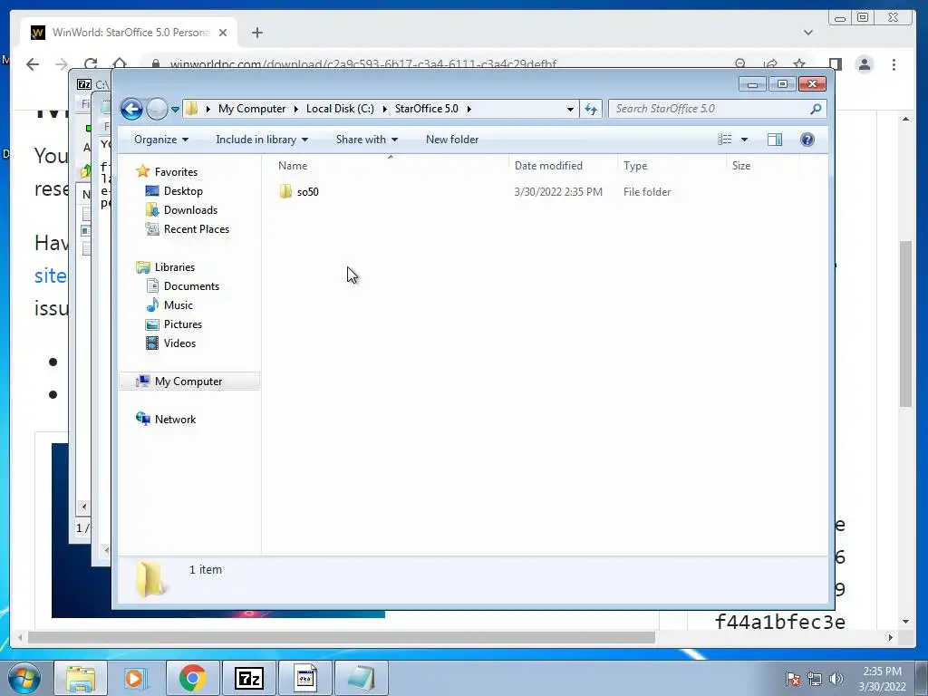The image size is (928, 696).
Task: Click the Explorer Forward arrow button
Action: [157, 109]
